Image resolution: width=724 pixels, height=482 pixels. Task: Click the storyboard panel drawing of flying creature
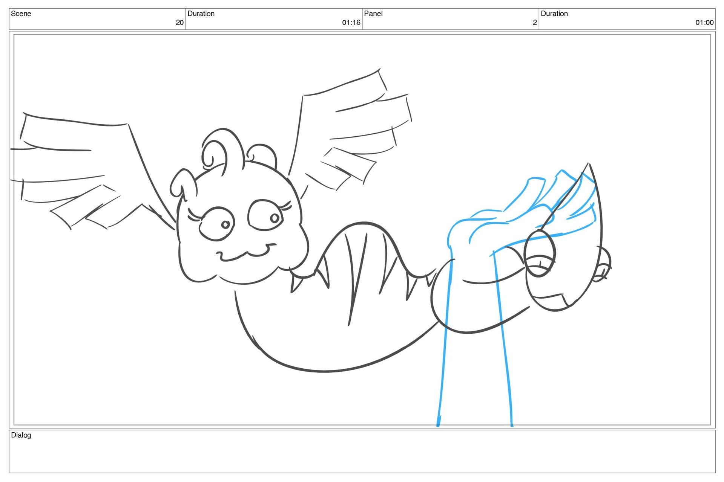point(362,230)
